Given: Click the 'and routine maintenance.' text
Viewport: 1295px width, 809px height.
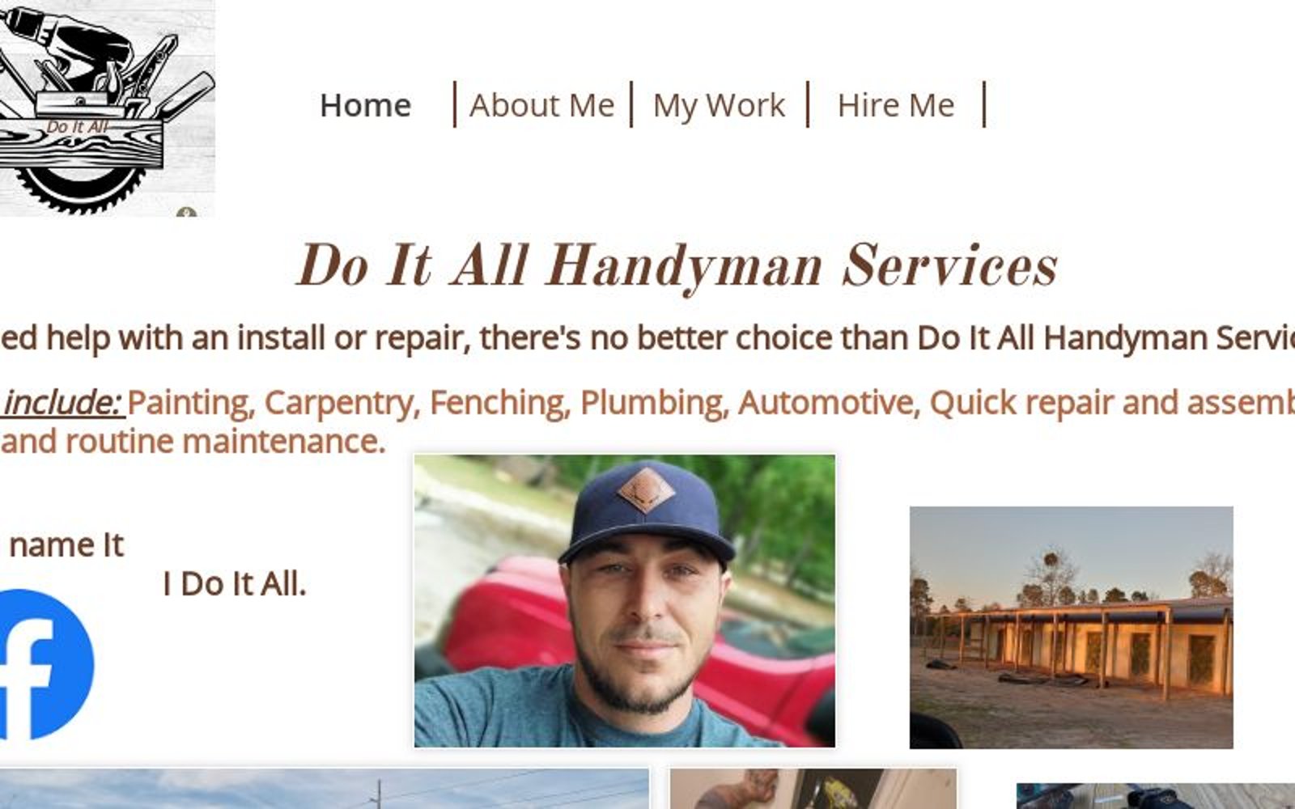Looking at the screenshot, I should tap(193, 442).
